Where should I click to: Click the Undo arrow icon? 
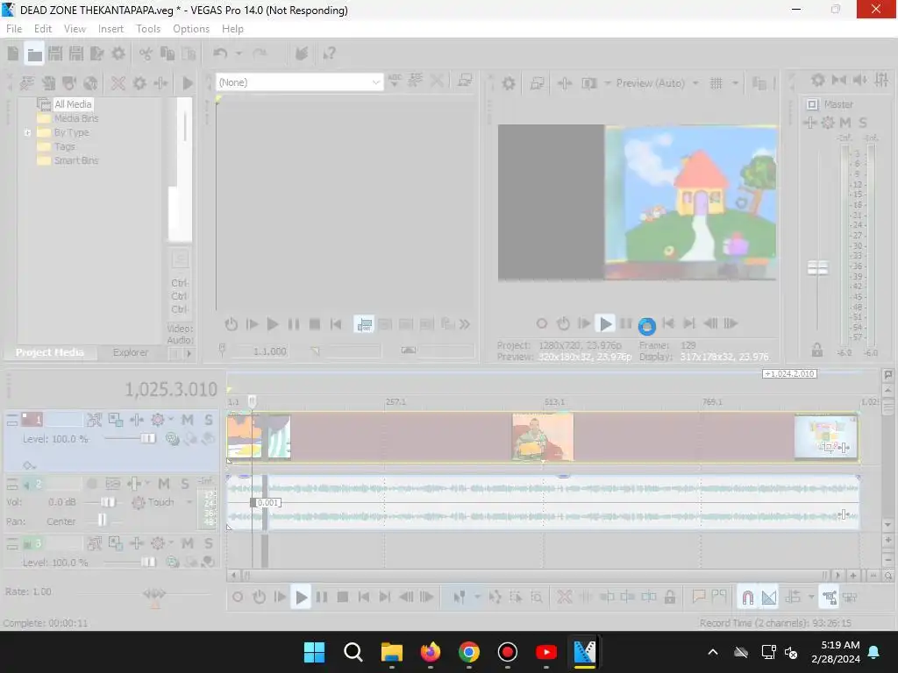(220, 53)
